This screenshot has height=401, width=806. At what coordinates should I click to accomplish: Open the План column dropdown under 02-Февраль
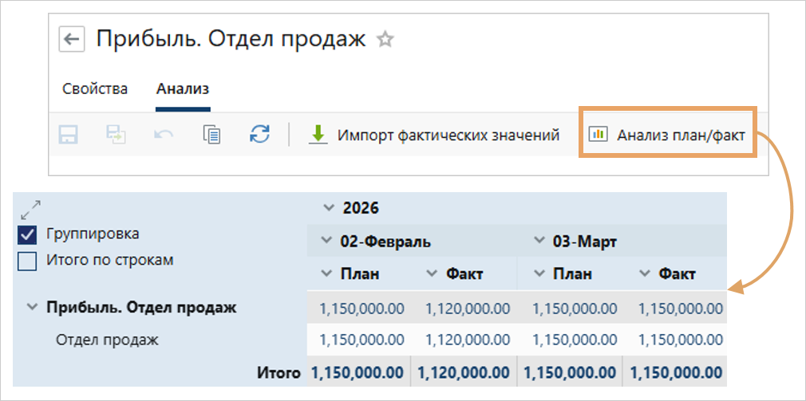click(x=326, y=274)
